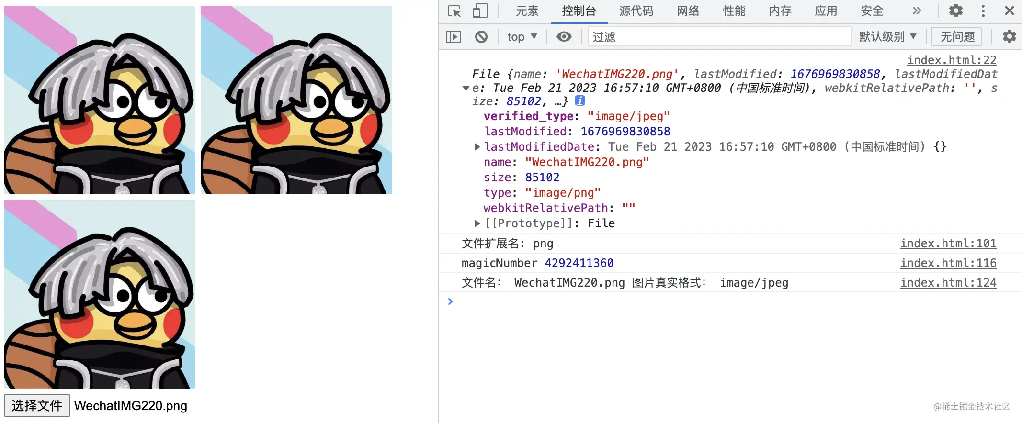Switch to the 元素 tab
The height and width of the screenshot is (423, 1022).
coord(527,11)
